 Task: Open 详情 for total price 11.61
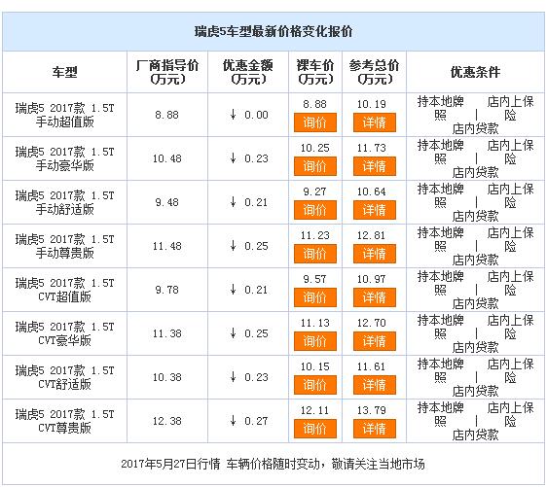click(375, 385)
